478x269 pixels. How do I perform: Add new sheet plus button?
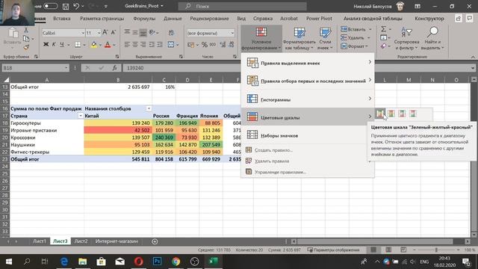pyautogui.click(x=155, y=241)
